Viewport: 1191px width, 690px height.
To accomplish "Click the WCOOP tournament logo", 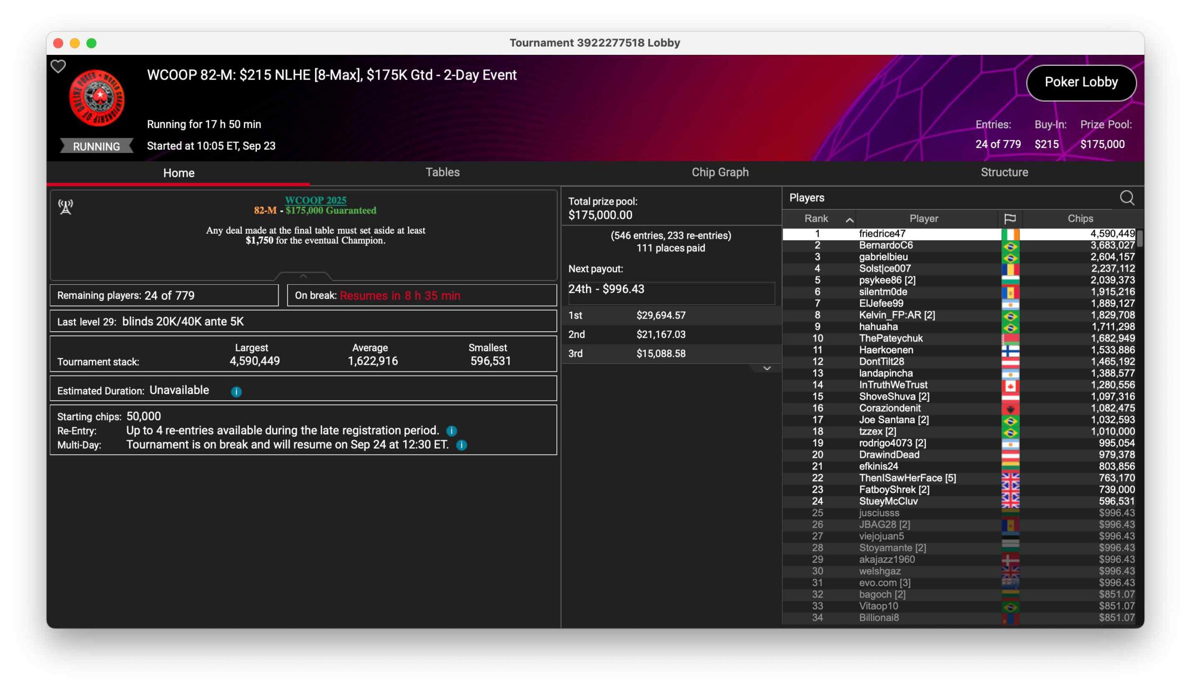I will [x=97, y=98].
